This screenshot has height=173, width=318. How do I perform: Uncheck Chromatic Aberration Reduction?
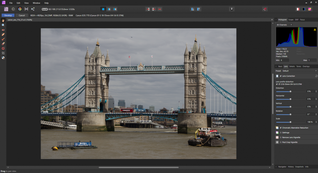[x=281, y=128]
